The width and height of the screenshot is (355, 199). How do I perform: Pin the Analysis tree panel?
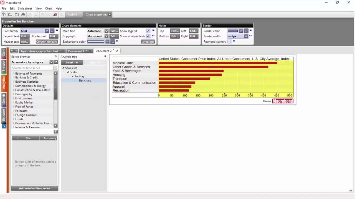105,57
